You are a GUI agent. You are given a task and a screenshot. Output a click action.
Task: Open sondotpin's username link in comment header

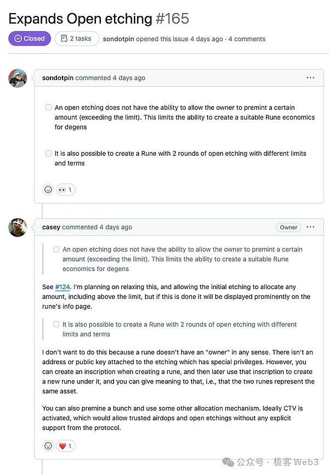coord(58,78)
